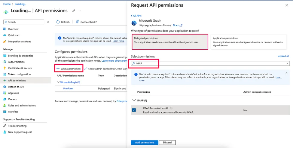Click the Microsoft Graph logo icon

pyautogui.click(x=134, y=23)
